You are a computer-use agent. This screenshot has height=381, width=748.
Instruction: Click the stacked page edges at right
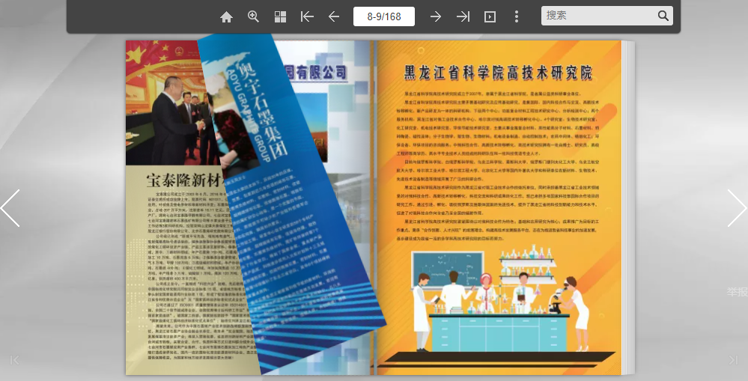tap(629, 207)
